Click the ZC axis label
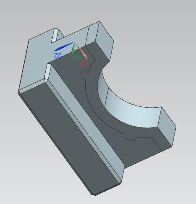Screen dimensions: 196x204 click(x=58, y=56)
